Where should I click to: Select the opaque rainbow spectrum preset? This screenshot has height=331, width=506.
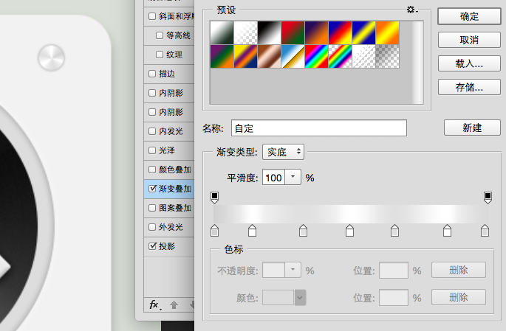tap(317, 56)
